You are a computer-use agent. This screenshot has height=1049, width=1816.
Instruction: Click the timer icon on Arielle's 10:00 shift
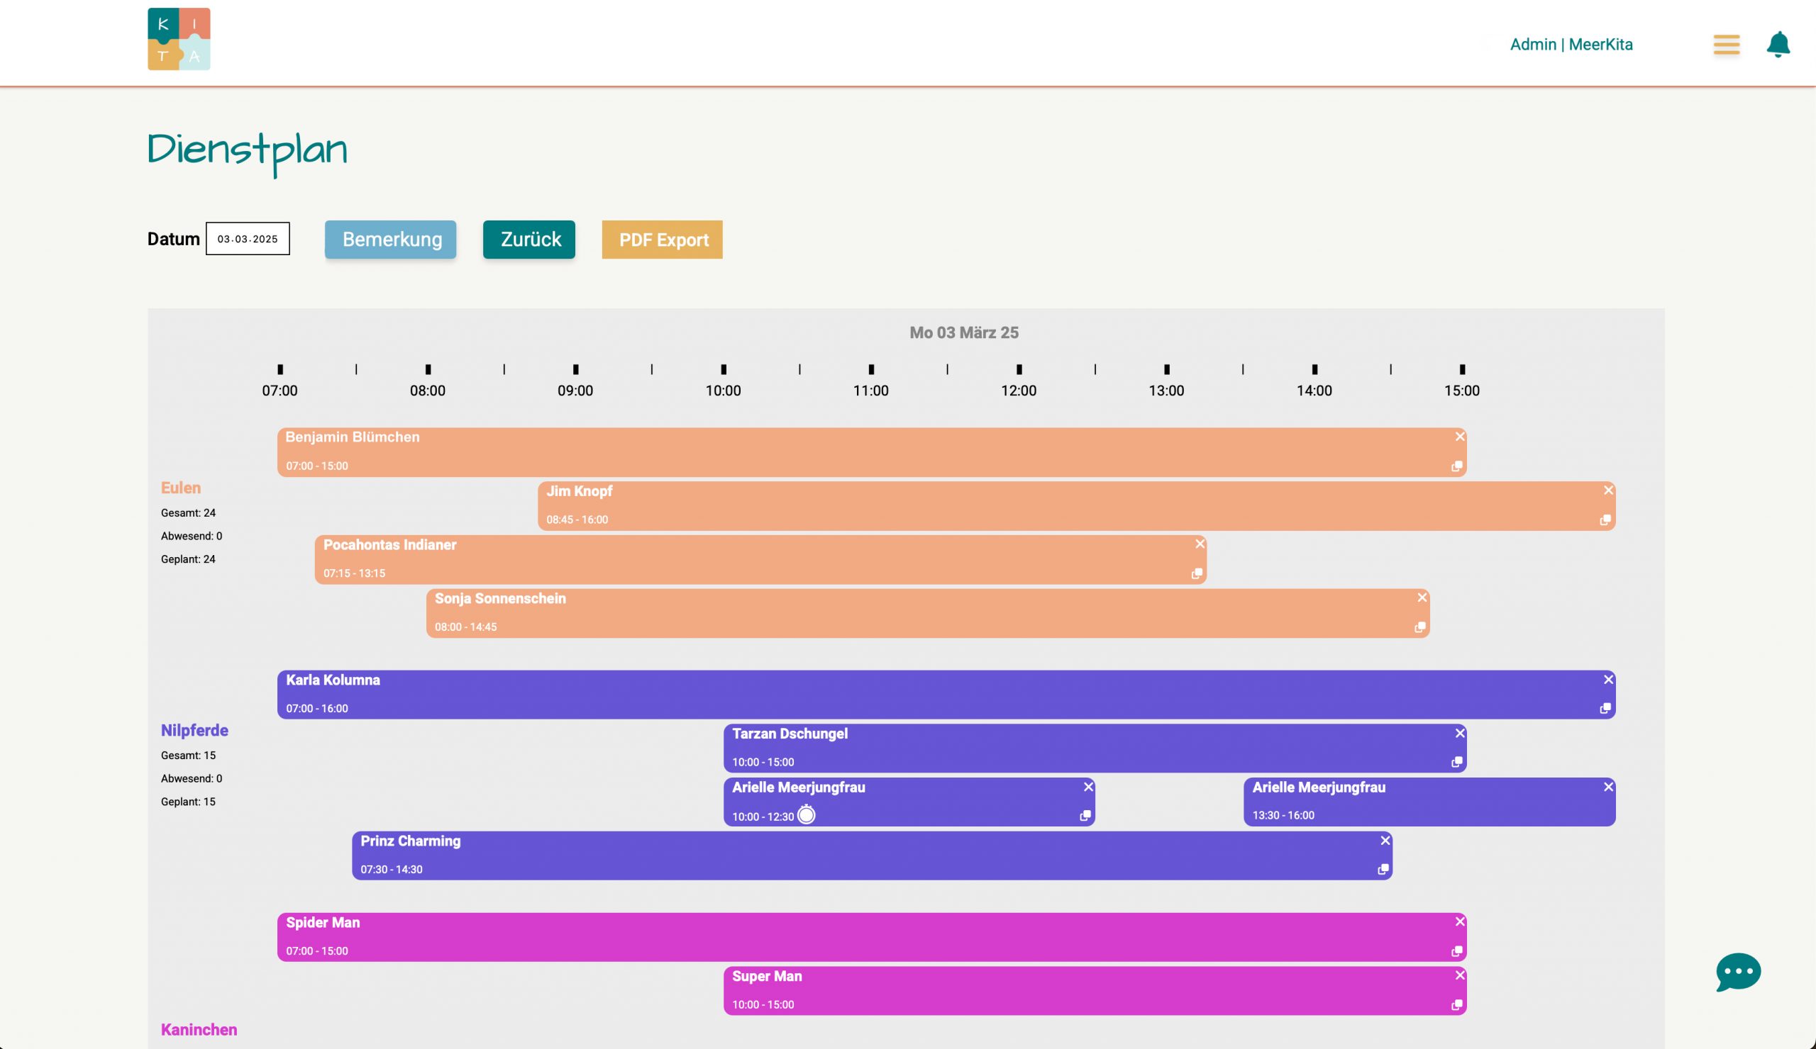point(807,815)
